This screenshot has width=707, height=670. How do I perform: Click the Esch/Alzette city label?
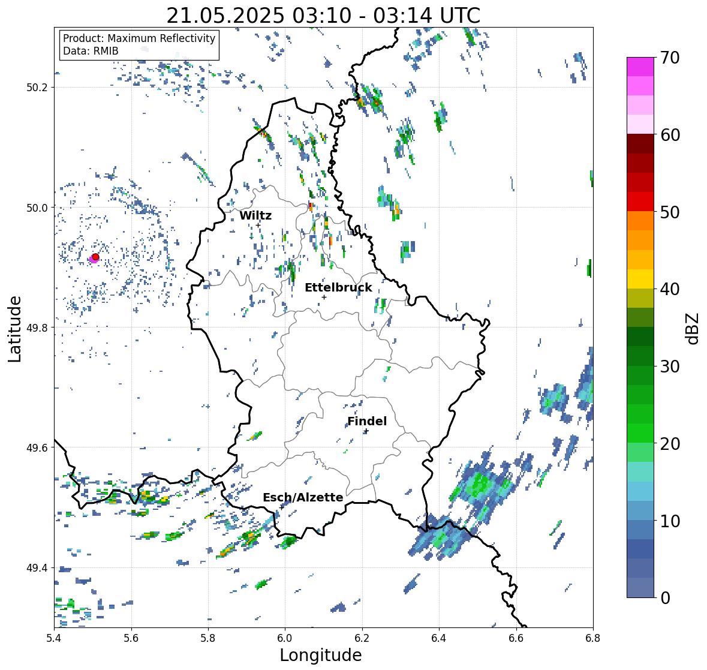pos(303,497)
